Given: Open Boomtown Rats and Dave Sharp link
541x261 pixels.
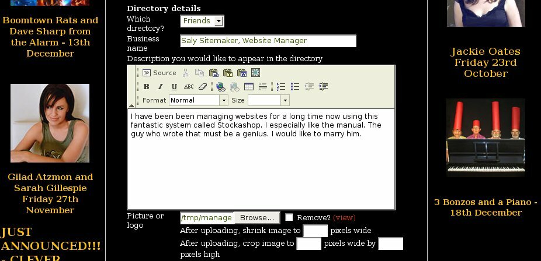Looking at the screenshot, I should pyautogui.click(x=50, y=37).
